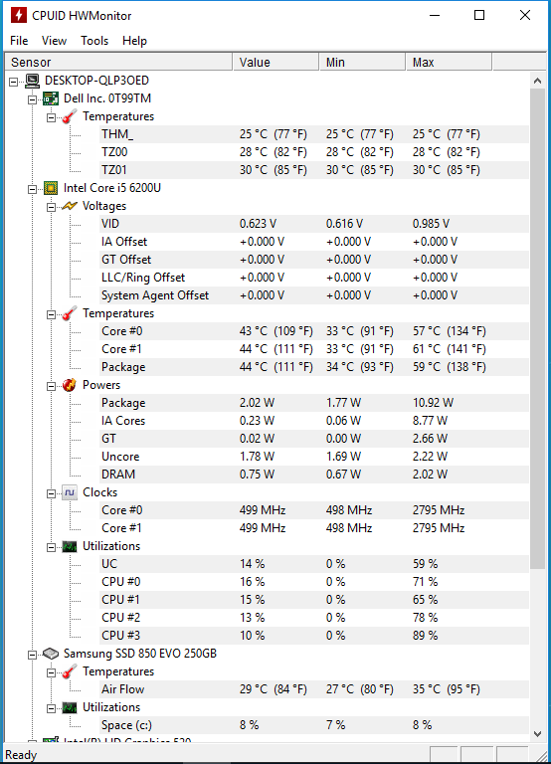Screen dimensions: 551x764
Task: Collapse the Voltages section
Action: 51,207
